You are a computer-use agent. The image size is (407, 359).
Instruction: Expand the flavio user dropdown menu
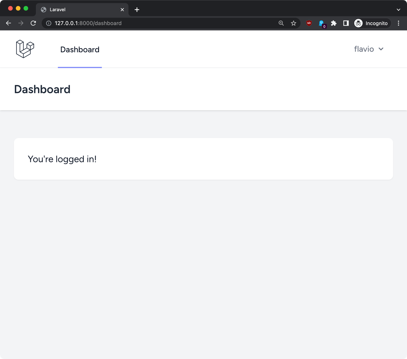[369, 49]
